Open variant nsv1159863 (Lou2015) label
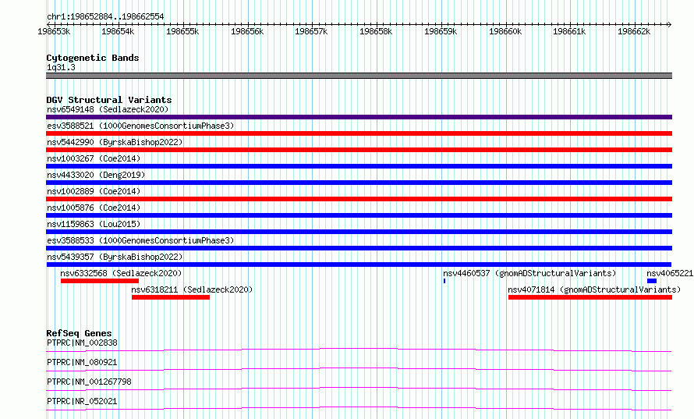694x419 pixels. (x=94, y=224)
